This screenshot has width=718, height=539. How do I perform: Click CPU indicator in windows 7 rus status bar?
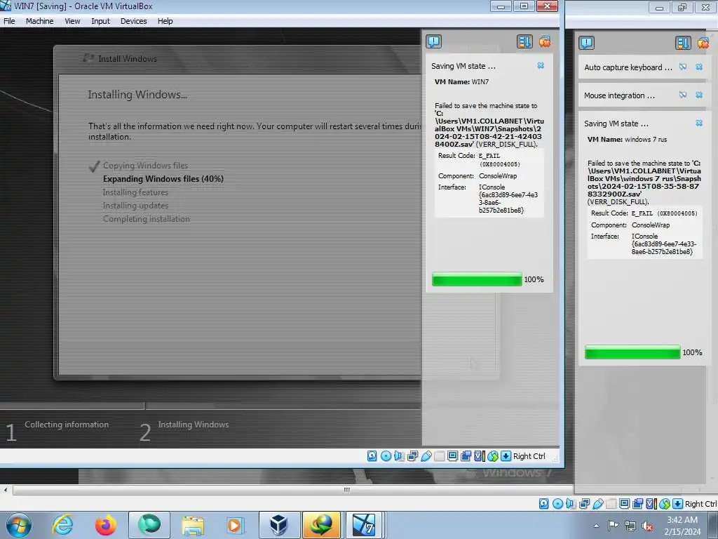[x=651, y=504]
